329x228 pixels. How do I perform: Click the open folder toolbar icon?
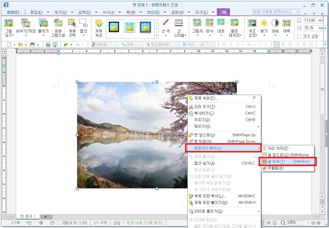point(20,45)
